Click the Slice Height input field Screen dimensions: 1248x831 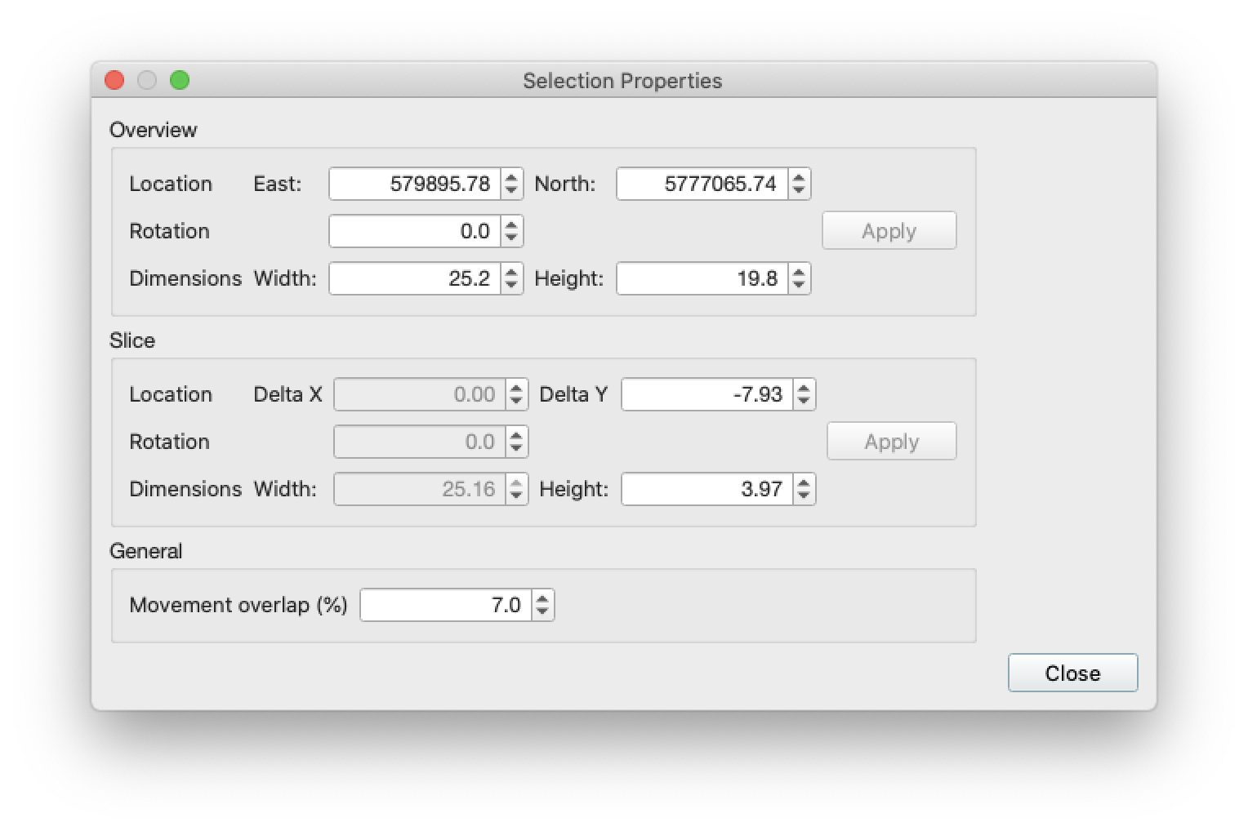(x=707, y=489)
